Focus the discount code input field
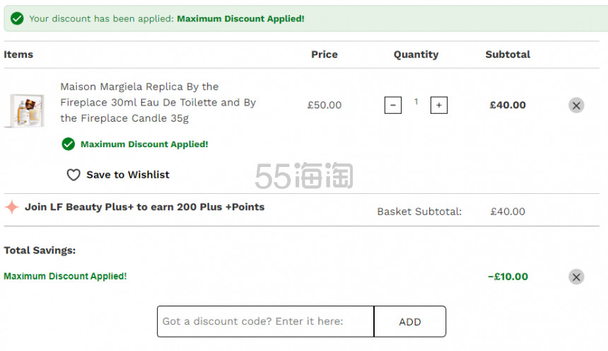This screenshot has width=608, height=351. [x=265, y=321]
